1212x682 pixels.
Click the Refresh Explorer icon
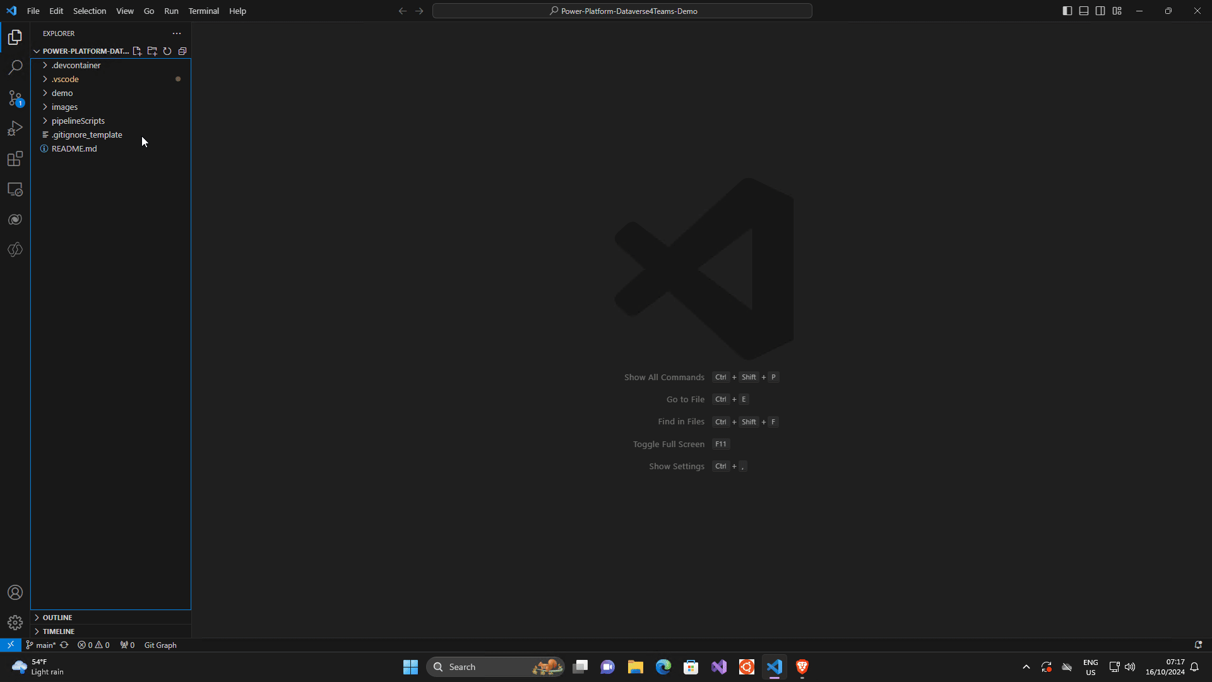[167, 51]
